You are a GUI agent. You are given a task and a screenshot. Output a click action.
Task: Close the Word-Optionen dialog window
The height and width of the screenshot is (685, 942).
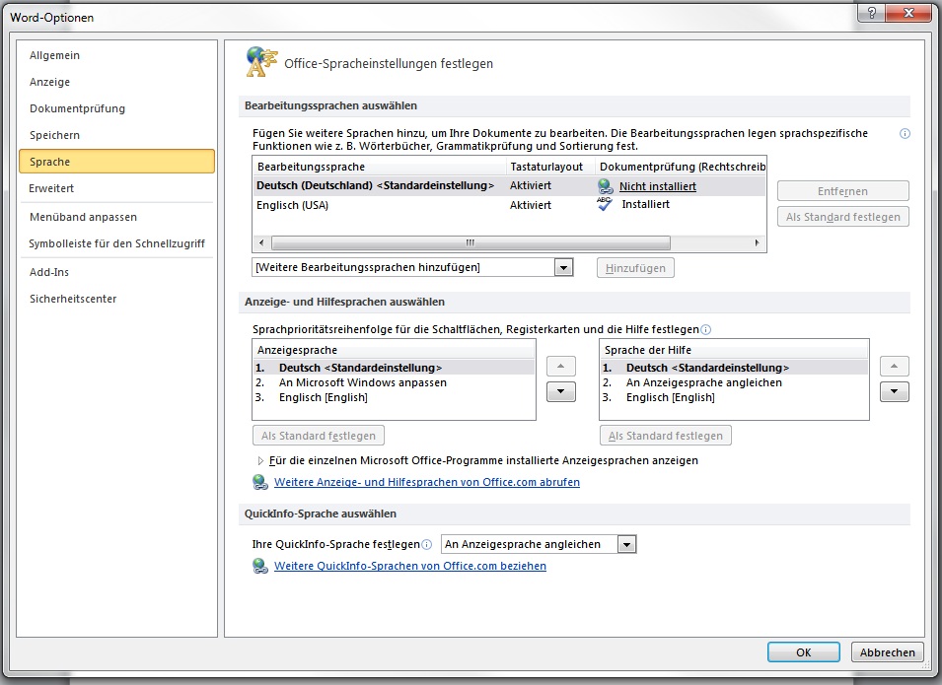click(x=909, y=13)
